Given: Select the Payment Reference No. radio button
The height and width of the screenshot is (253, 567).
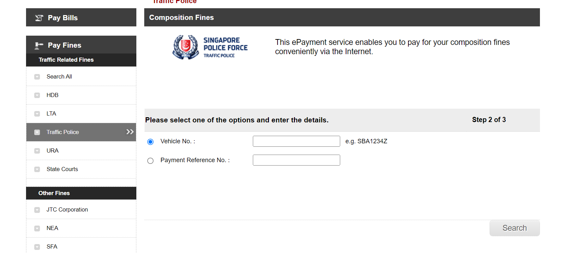Looking at the screenshot, I should (x=150, y=161).
